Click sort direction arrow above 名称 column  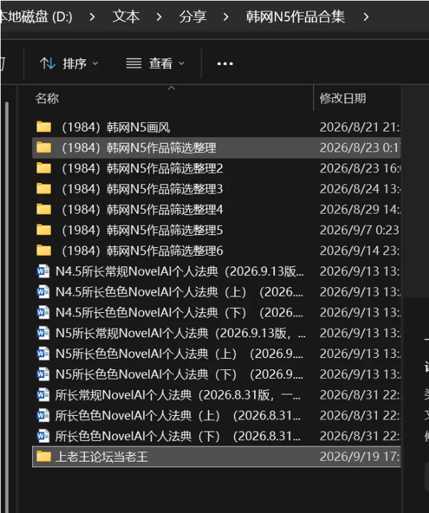click(171, 88)
